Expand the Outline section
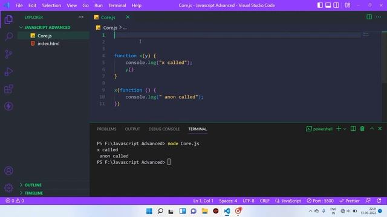Viewport: 387px width, 217px height. pyautogui.click(x=33, y=185)
